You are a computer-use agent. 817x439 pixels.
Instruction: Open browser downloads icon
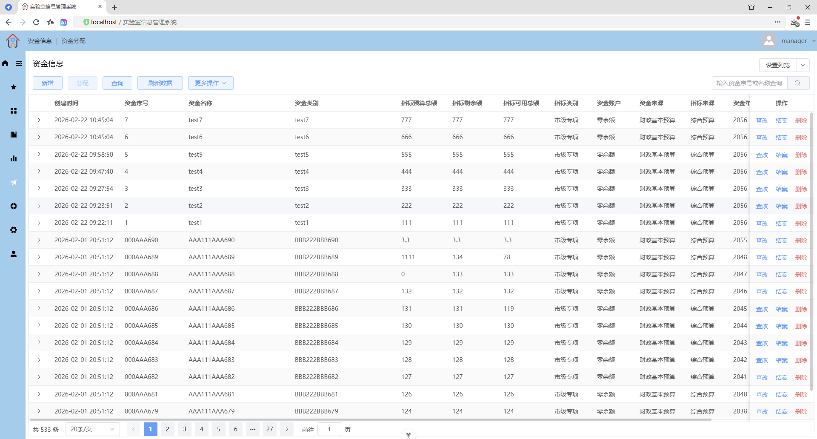pos(794,22)
